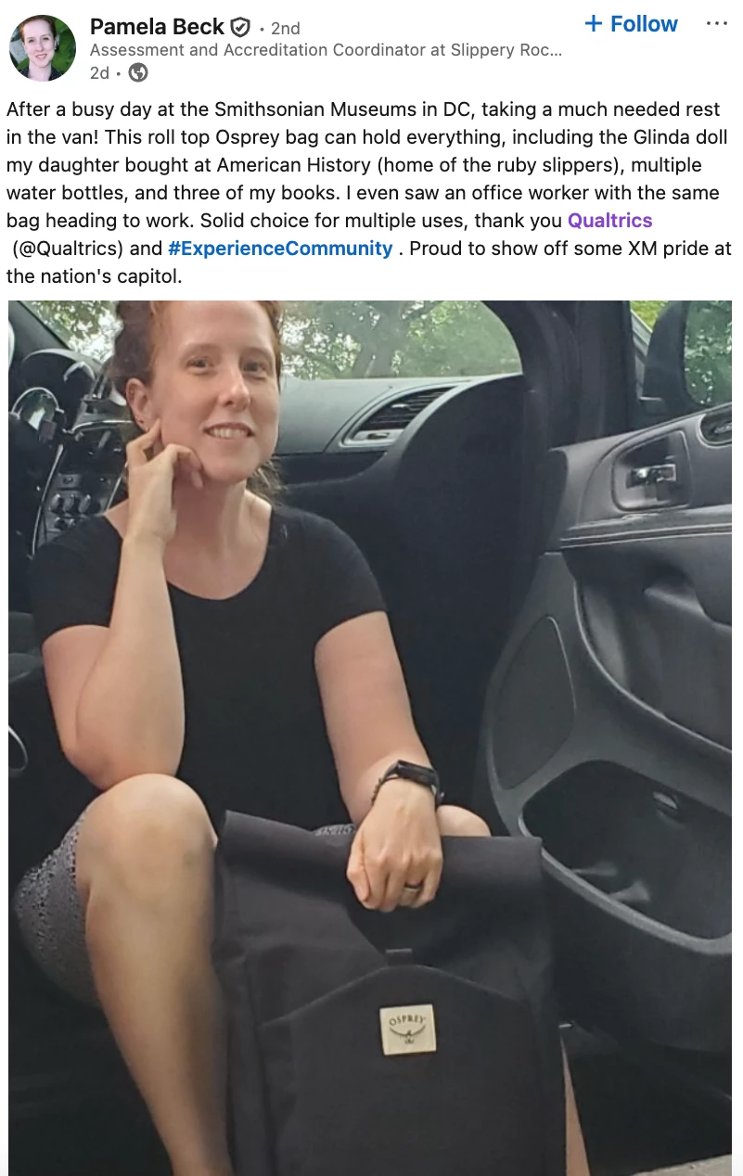The image size is (743, 1176).
Task: Click the verified badge next to Pamela Beck
Action: point(241,27)
